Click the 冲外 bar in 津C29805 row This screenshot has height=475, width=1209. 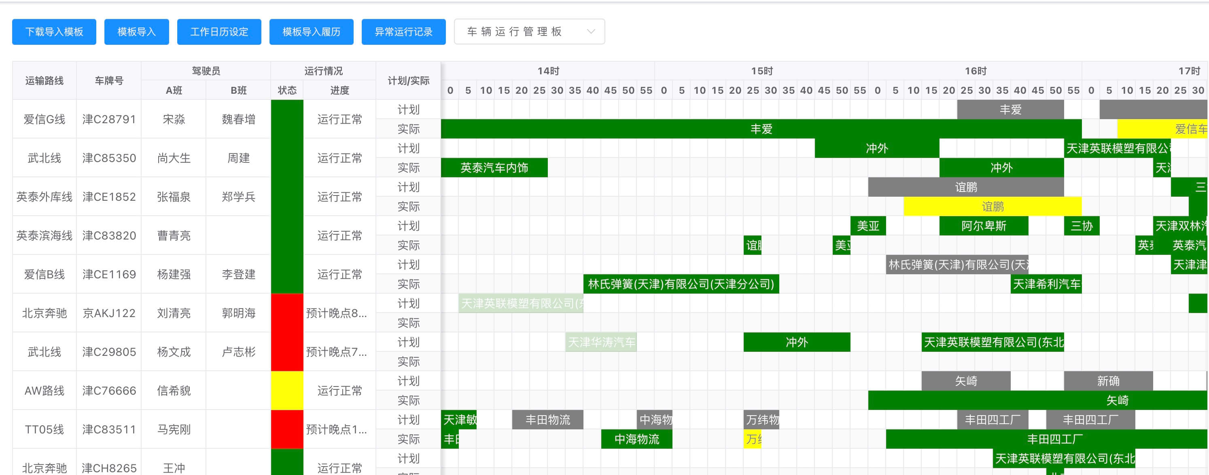pyautogui.click(x=797, y=342)
